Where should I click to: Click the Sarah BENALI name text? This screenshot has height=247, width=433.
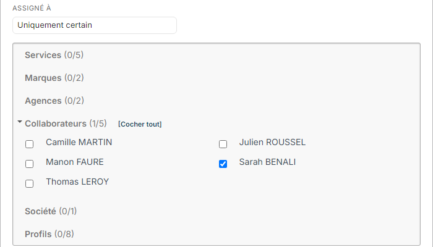click(x=267, y=162)
